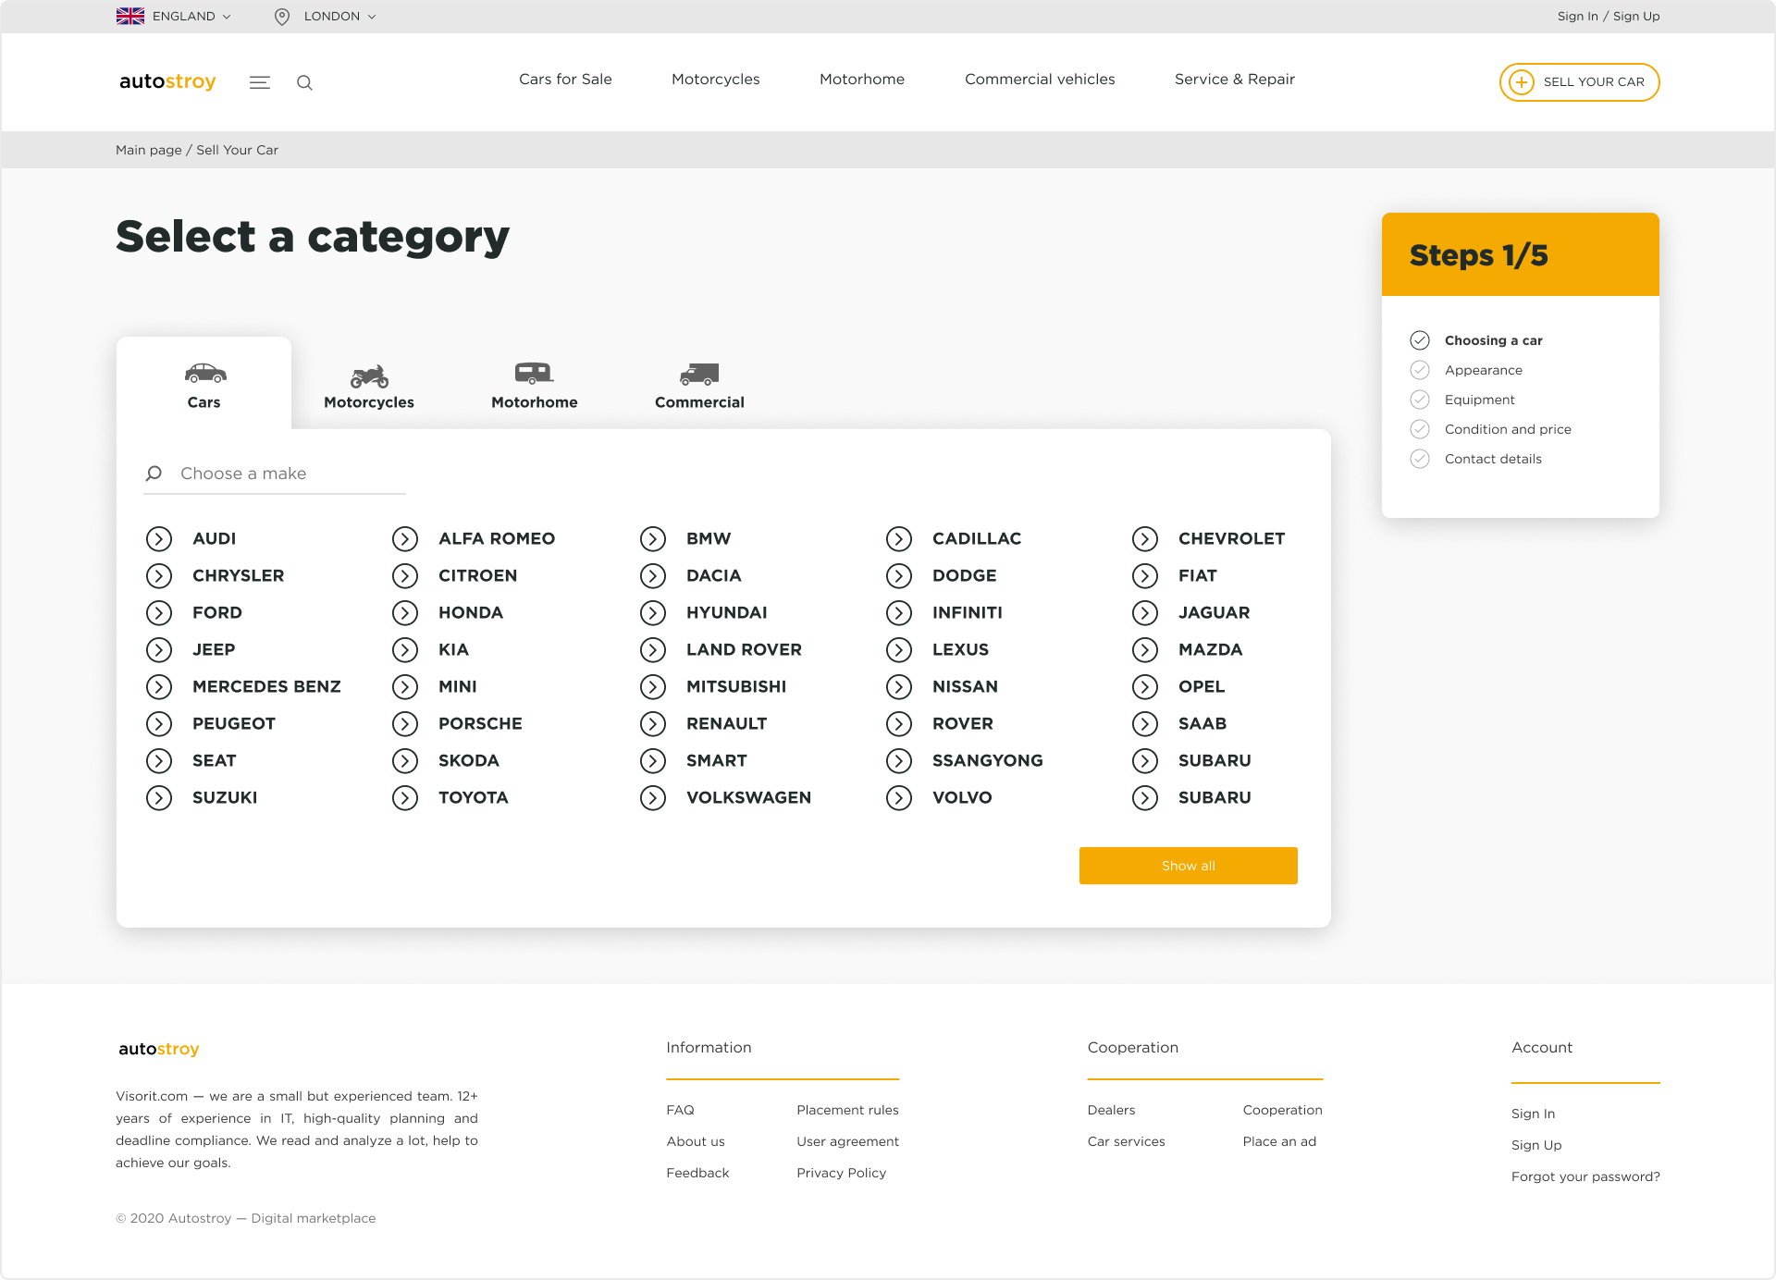Screen dimensions: 1776x1280
Task: Click the search magnifier icon in header
Action: [x=304, y=82]
